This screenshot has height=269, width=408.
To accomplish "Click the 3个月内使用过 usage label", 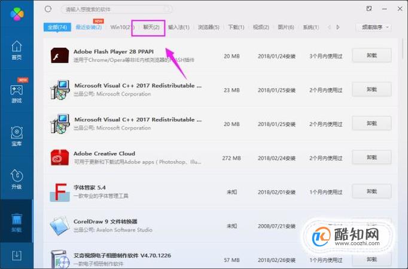I will (x=326, y=56).
